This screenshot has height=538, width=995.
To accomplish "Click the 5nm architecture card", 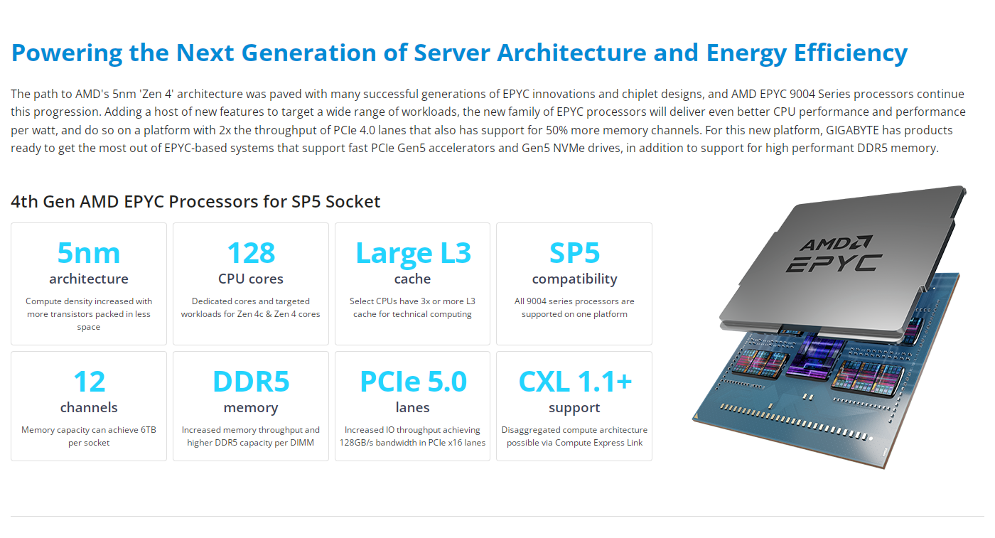I will click(89, 284).
